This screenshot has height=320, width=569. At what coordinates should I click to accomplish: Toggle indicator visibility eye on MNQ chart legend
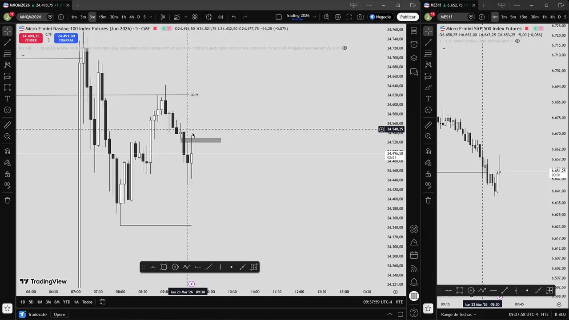(x=345, y=48)
